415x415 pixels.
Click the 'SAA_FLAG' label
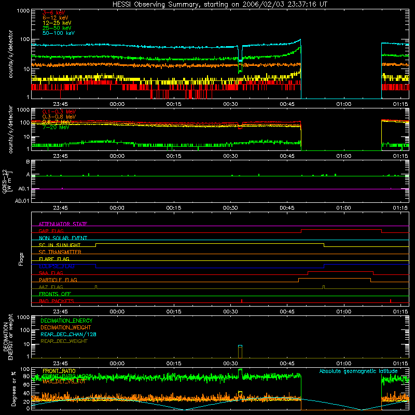[51, 273]
